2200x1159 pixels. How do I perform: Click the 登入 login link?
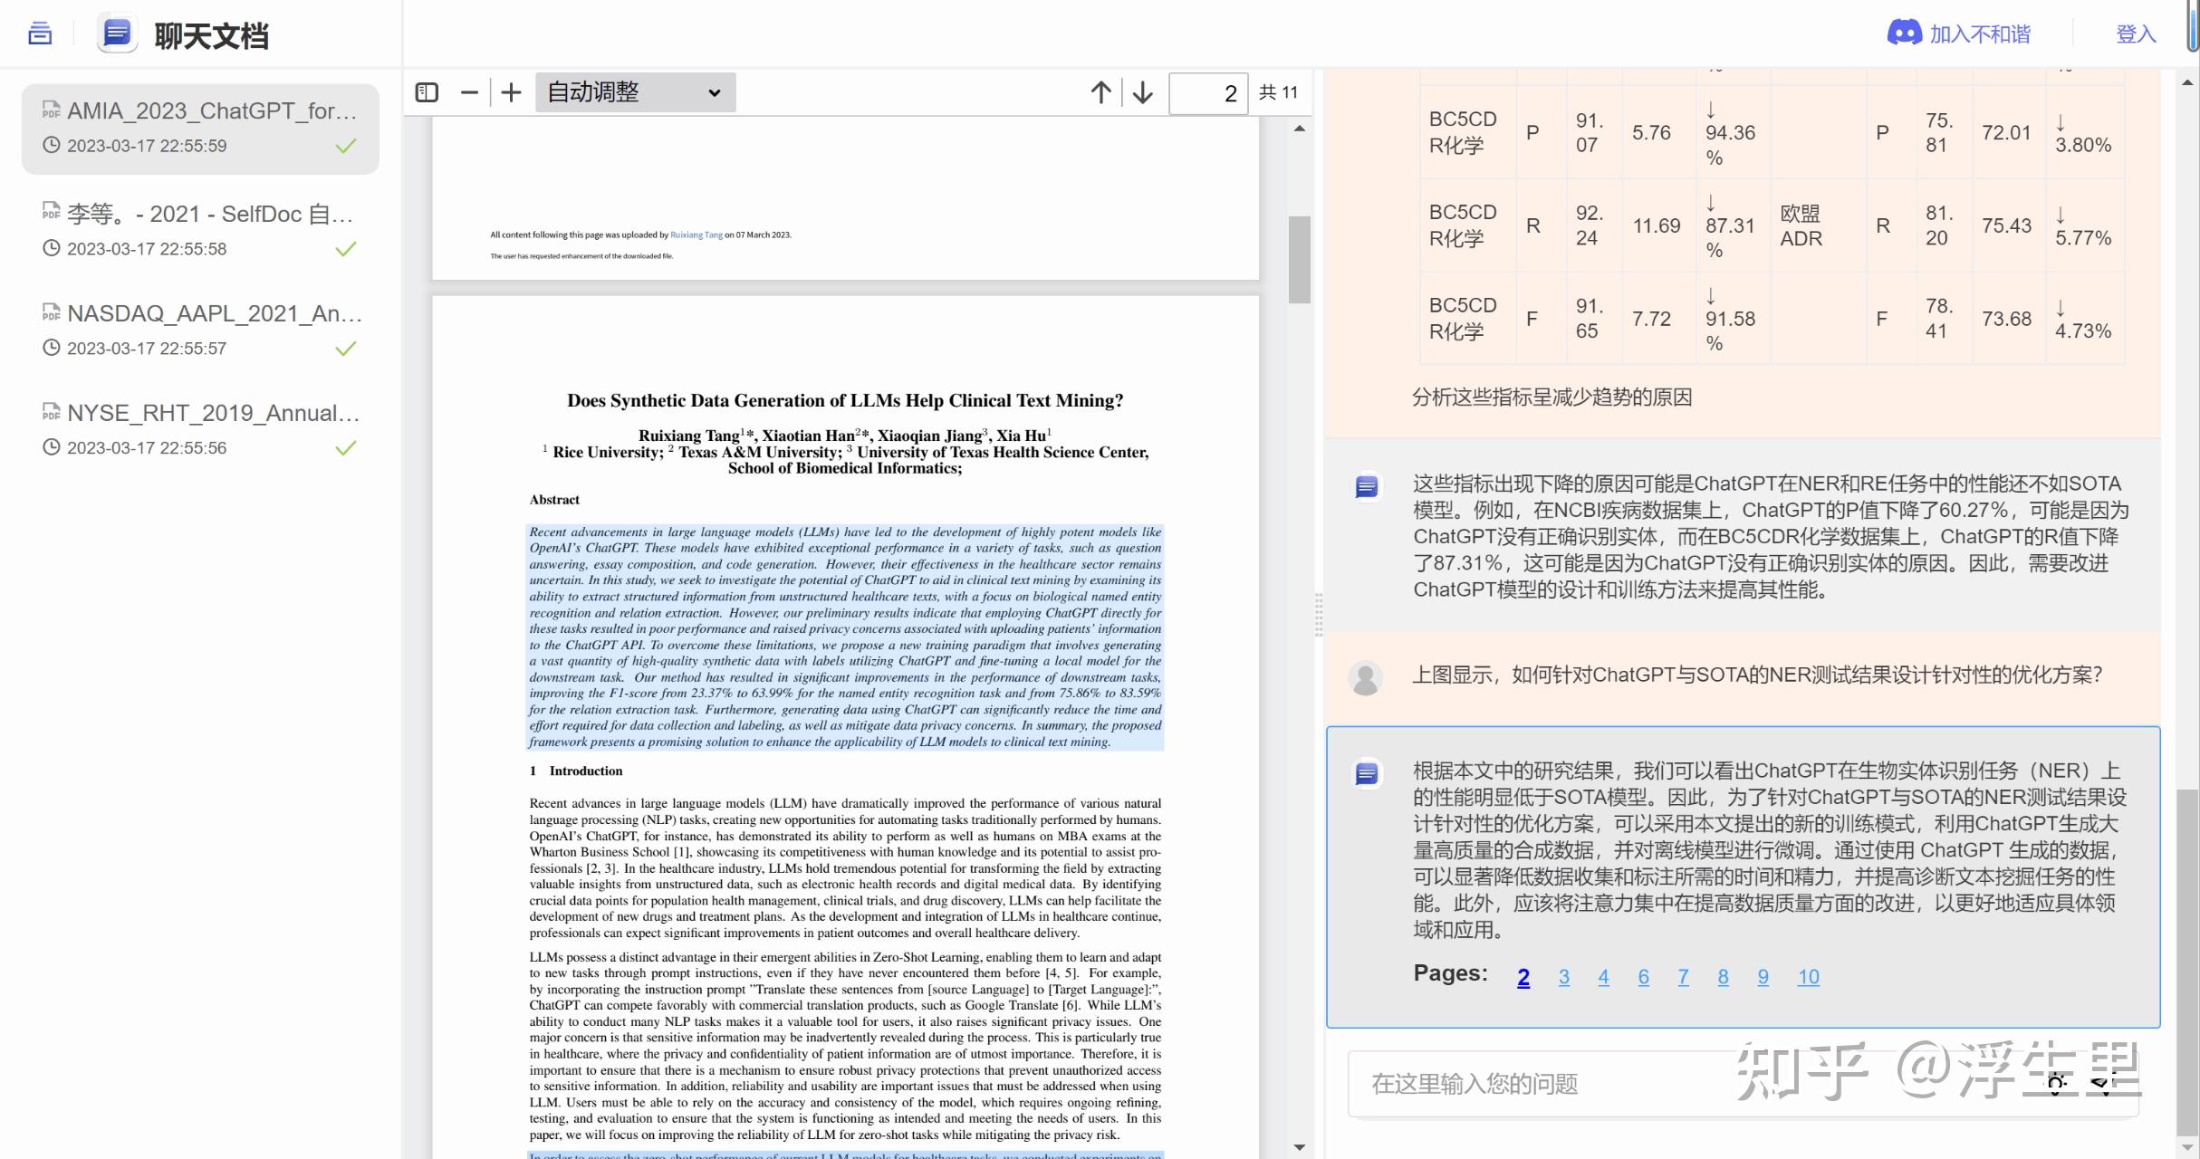point(2135,34)
